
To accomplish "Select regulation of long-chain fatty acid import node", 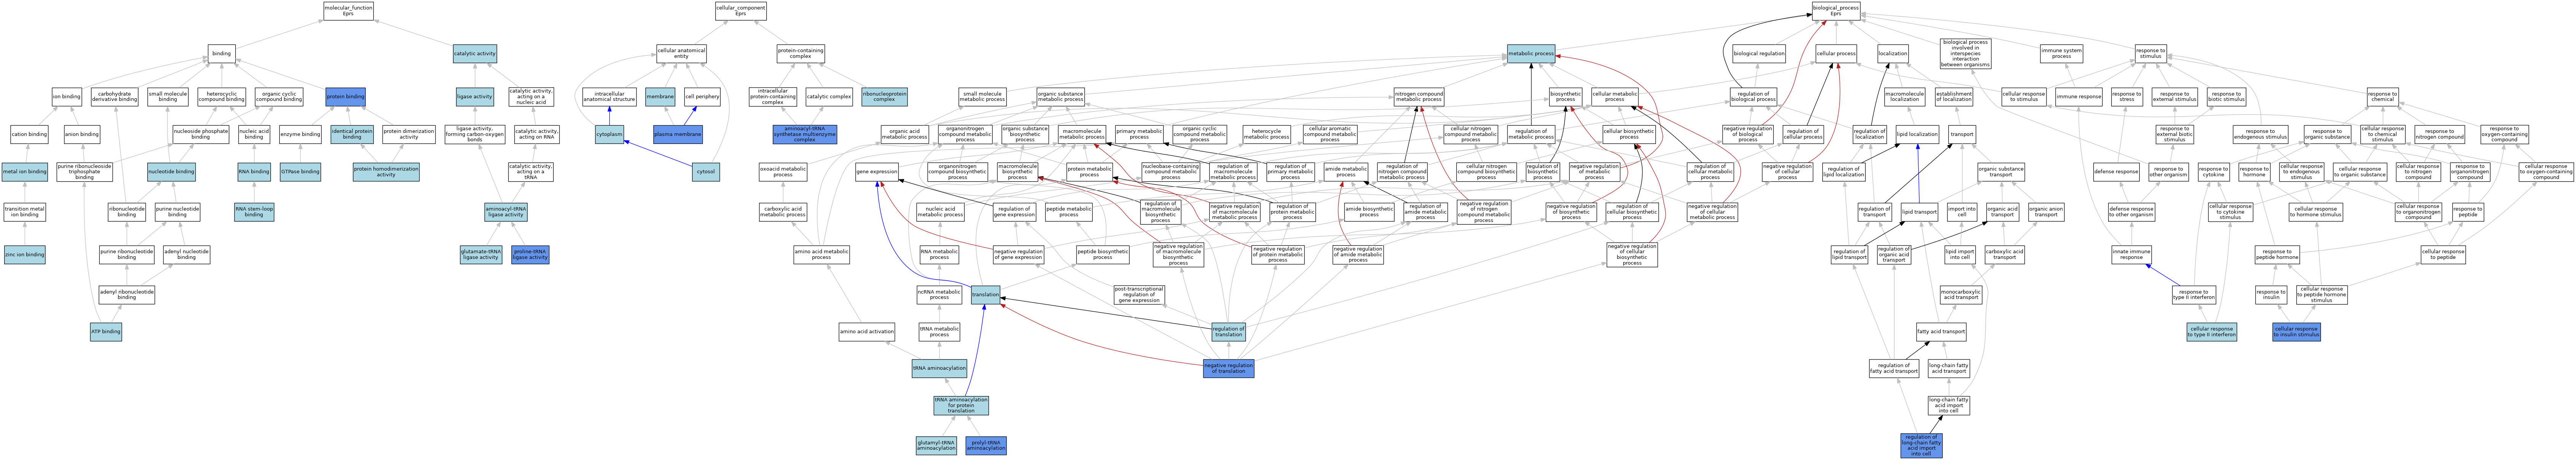I will [1920, 446].
